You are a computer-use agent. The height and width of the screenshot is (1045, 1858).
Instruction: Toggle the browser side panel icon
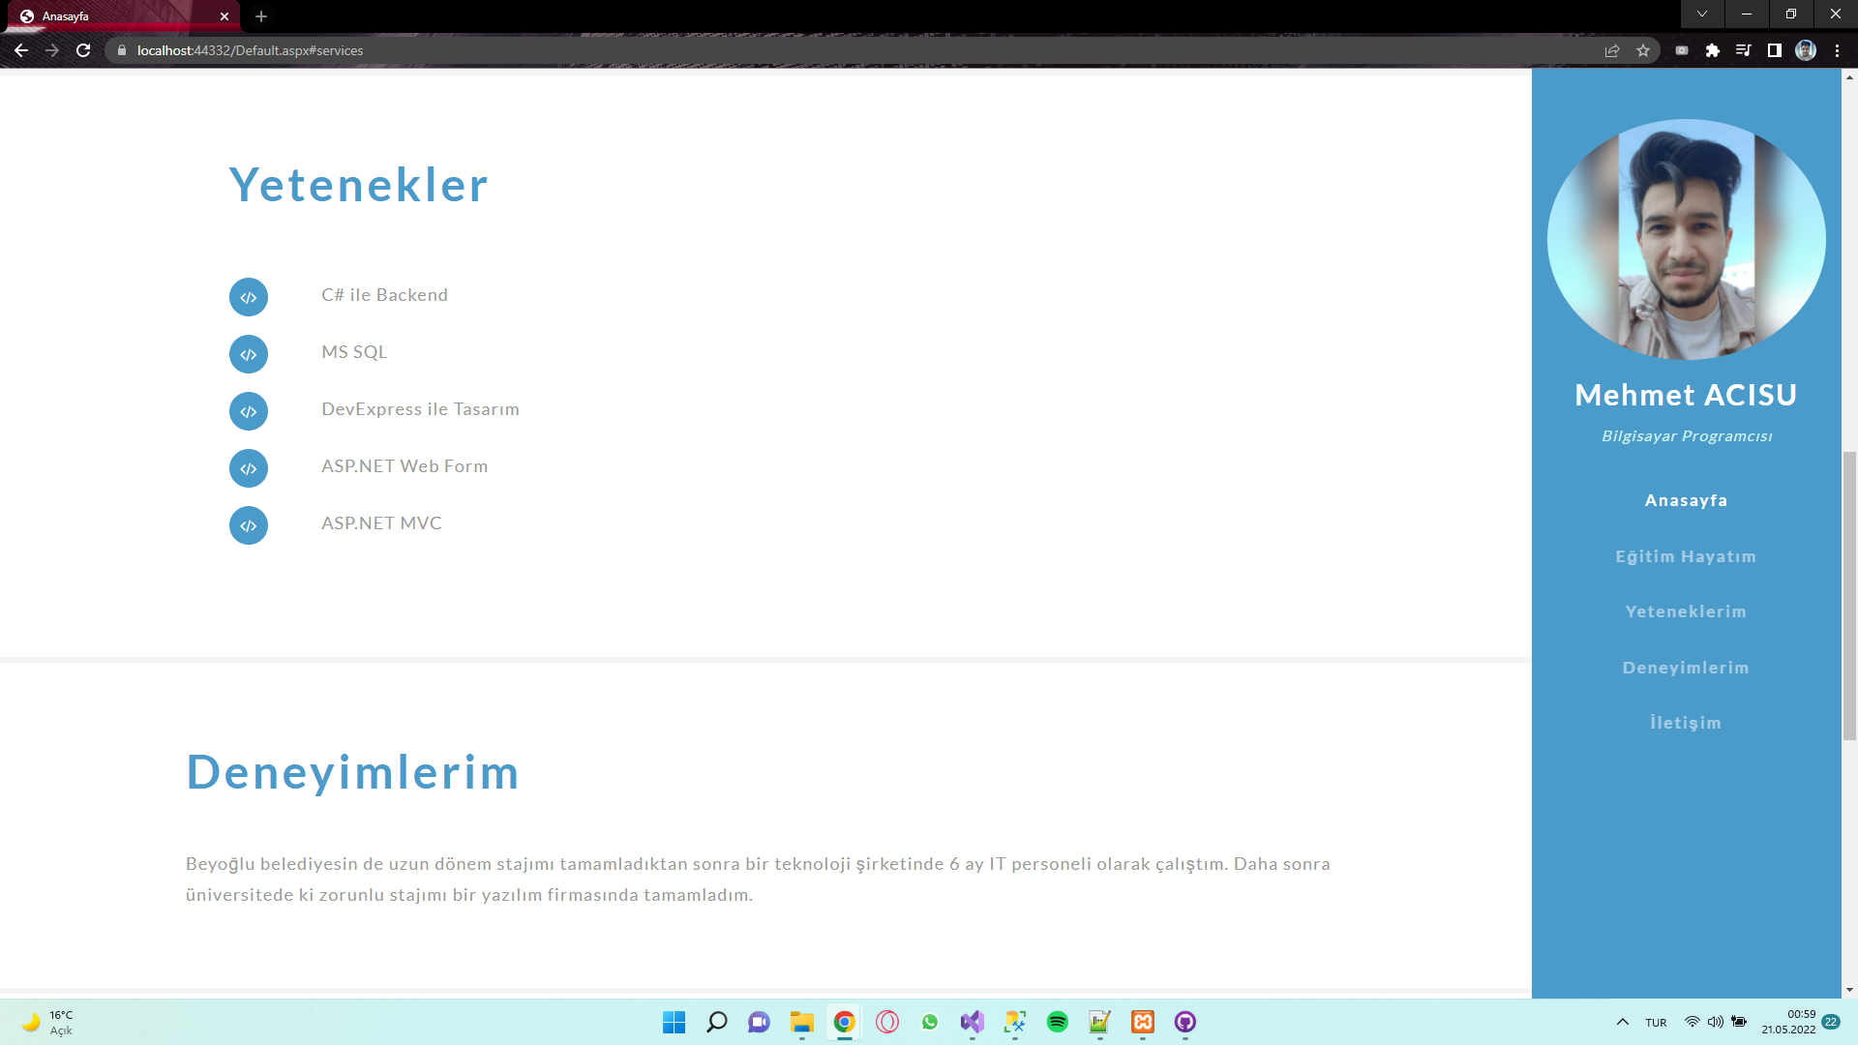(x=1775, y=50)
